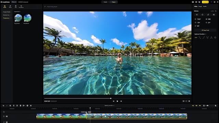Open the transition dropdown above the timeline
The image size is (219, 123).
[x=109, y=106]
